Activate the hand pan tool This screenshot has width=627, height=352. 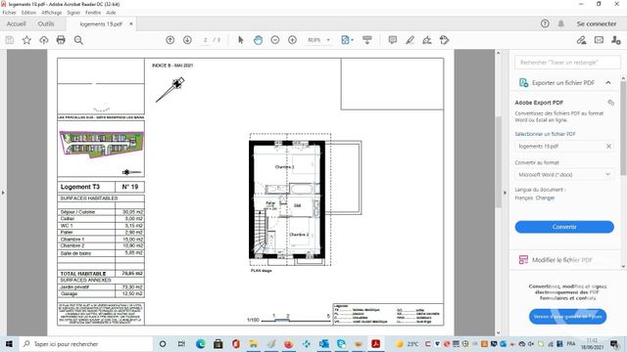(258, 40)
